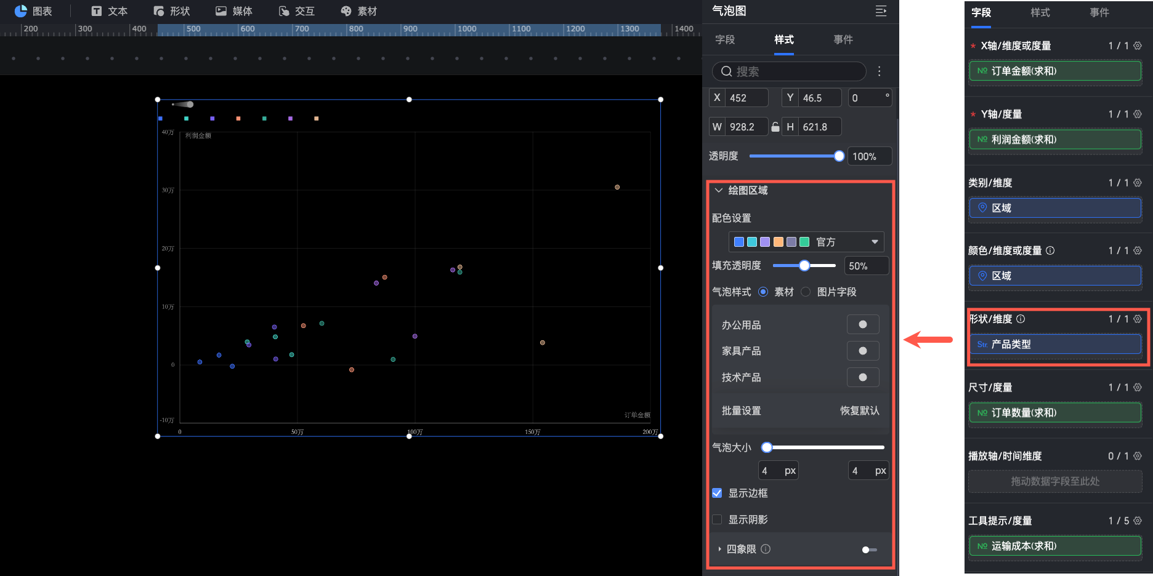This screenshot has height=576, width=1153.
Task: Click the comet-shaped size legend icon
Action: [183, 105]
